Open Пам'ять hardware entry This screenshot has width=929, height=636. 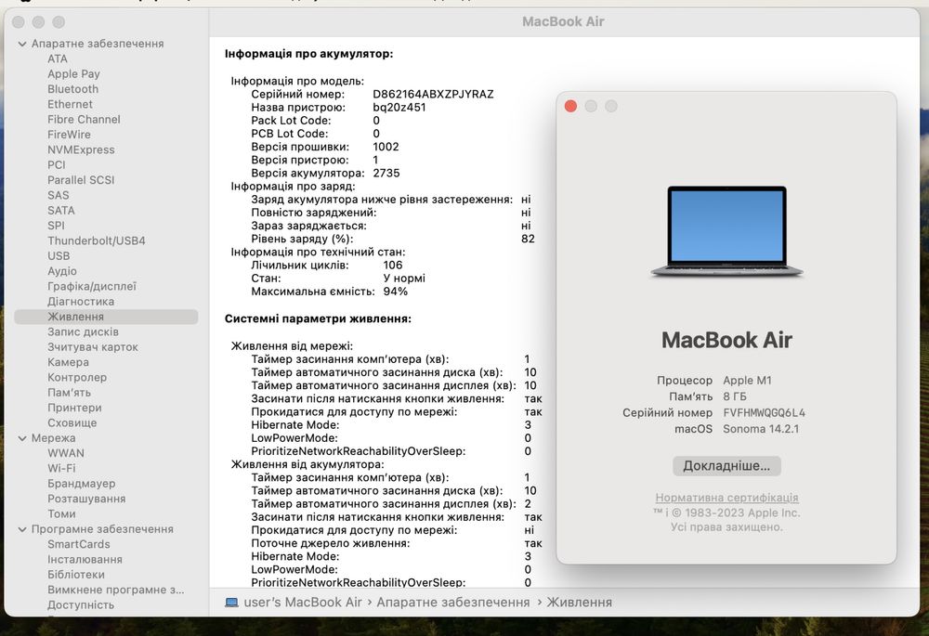70,393
